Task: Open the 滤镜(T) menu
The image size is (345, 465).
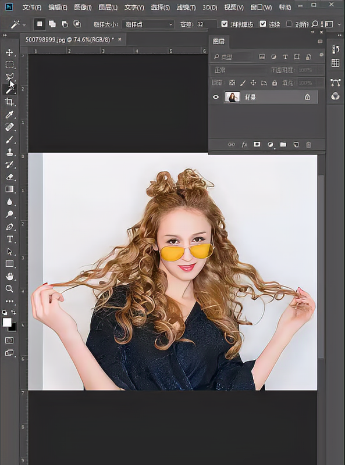Action: 186,7
